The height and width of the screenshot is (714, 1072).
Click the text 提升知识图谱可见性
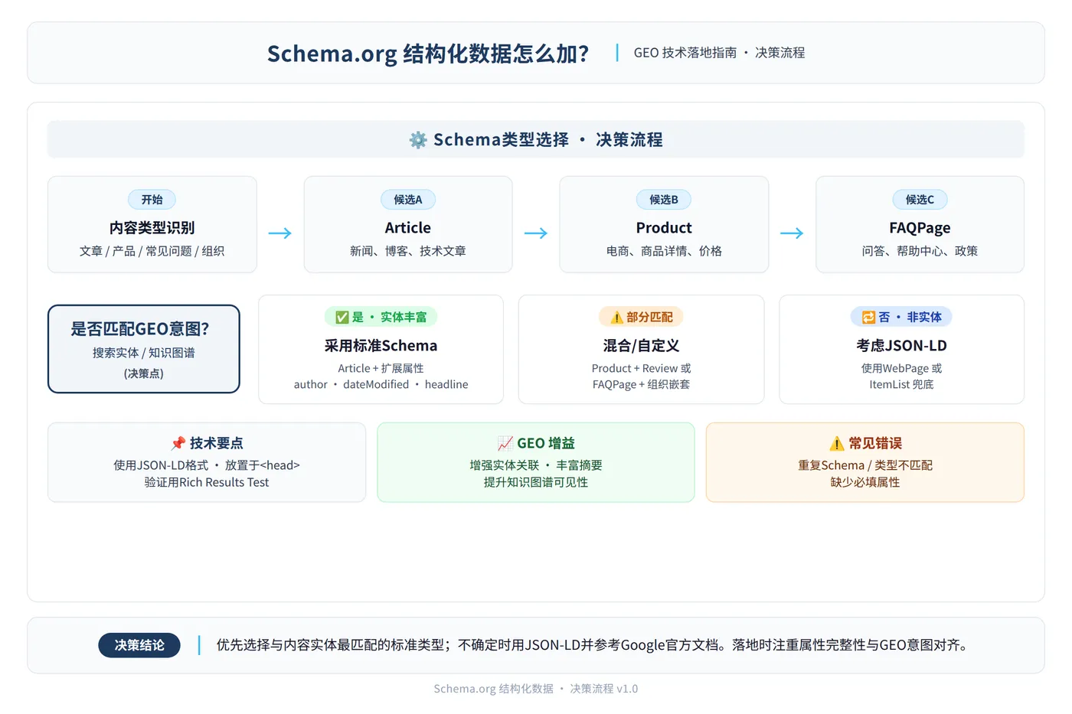[x=536, y=482]
